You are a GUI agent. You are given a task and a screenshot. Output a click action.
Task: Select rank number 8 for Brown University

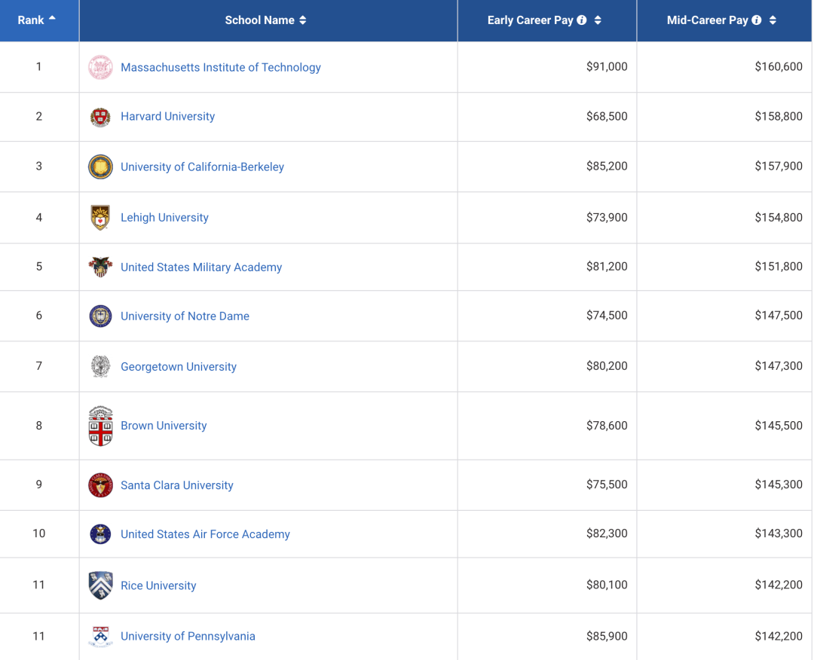point(39,426)
